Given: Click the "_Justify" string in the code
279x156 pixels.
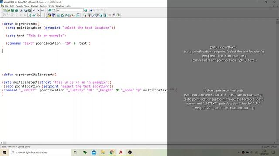Looking at the screenshot, I should tap(75, 90).
